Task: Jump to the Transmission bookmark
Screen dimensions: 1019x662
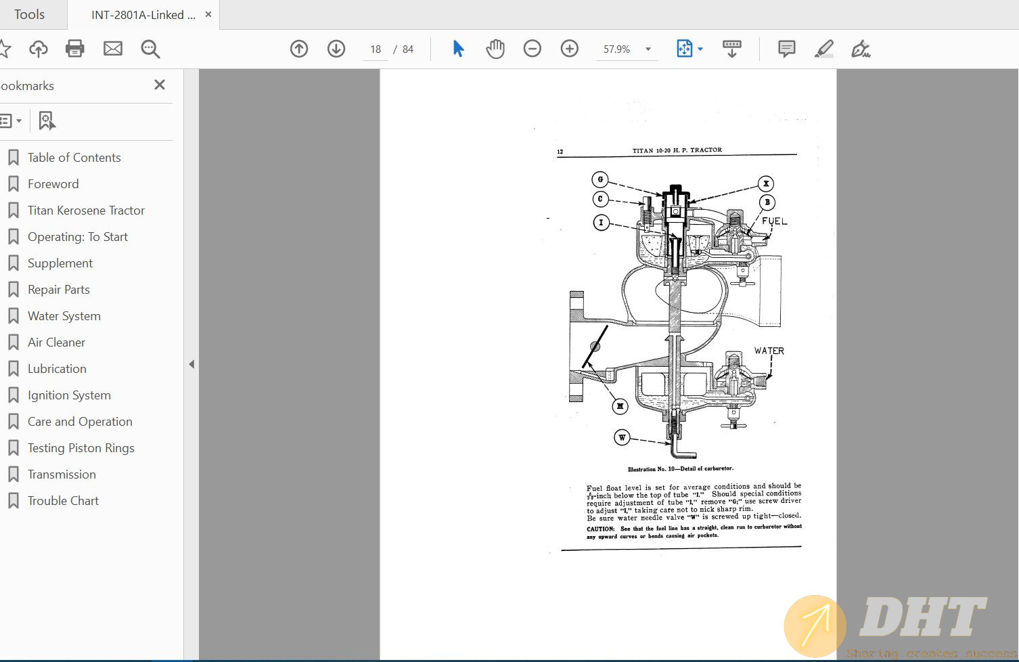Action: point(62,475)
